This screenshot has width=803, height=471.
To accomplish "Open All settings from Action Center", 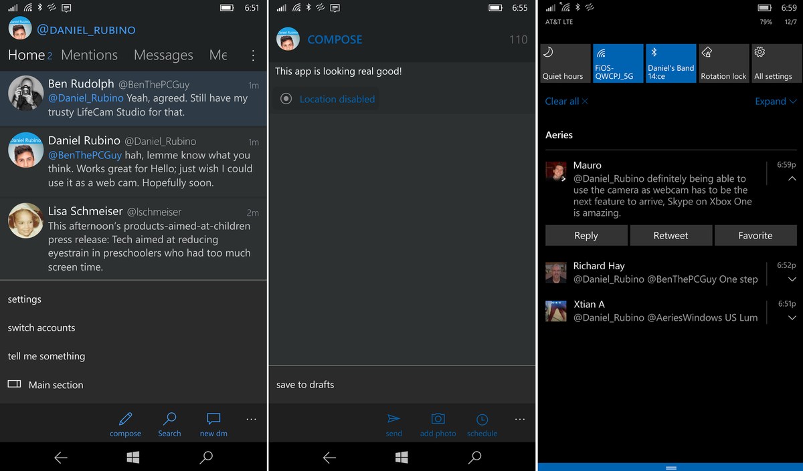I will pyautogui.click(x=776, y=63).
